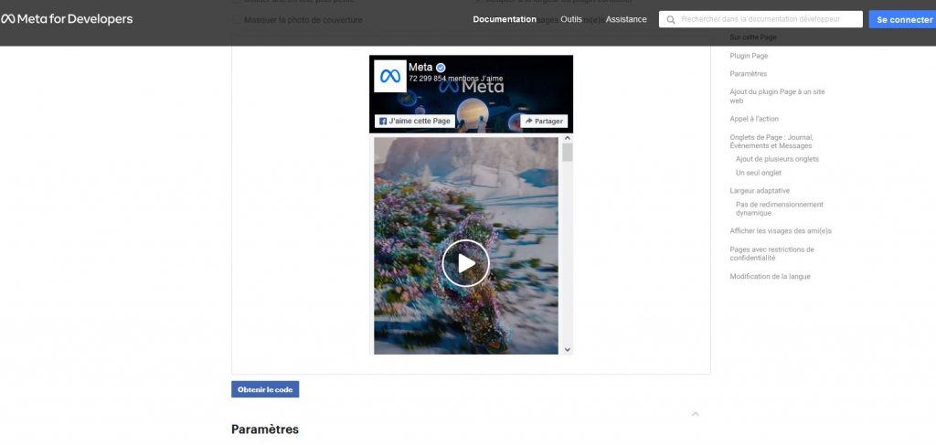Click the Partager share button
Viewport: 936px width, 445px height.
tap(544, 121)
